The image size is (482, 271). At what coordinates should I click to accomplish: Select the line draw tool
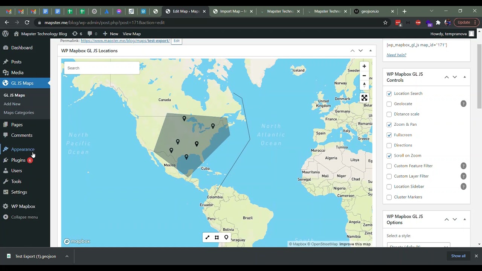point(207,238)
